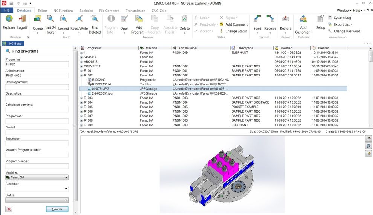Select the R1002.NC program file row
This screenshot has height=215, width=373.
pos(99,80)
